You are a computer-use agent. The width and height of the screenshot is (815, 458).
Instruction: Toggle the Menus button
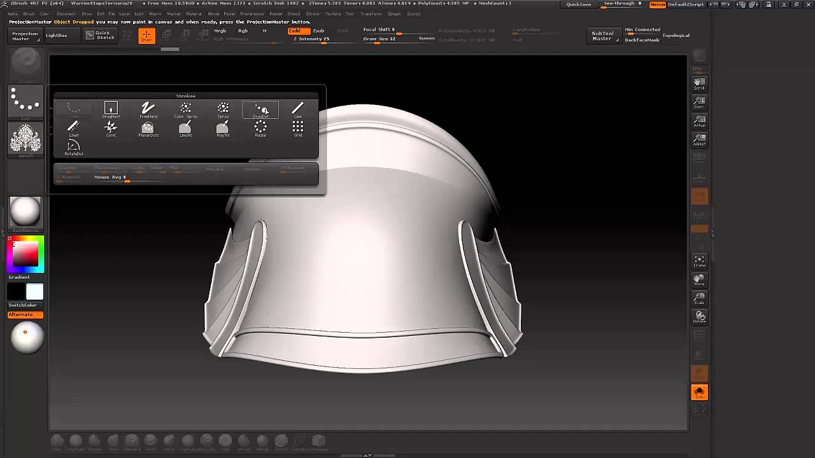point(658,4)
